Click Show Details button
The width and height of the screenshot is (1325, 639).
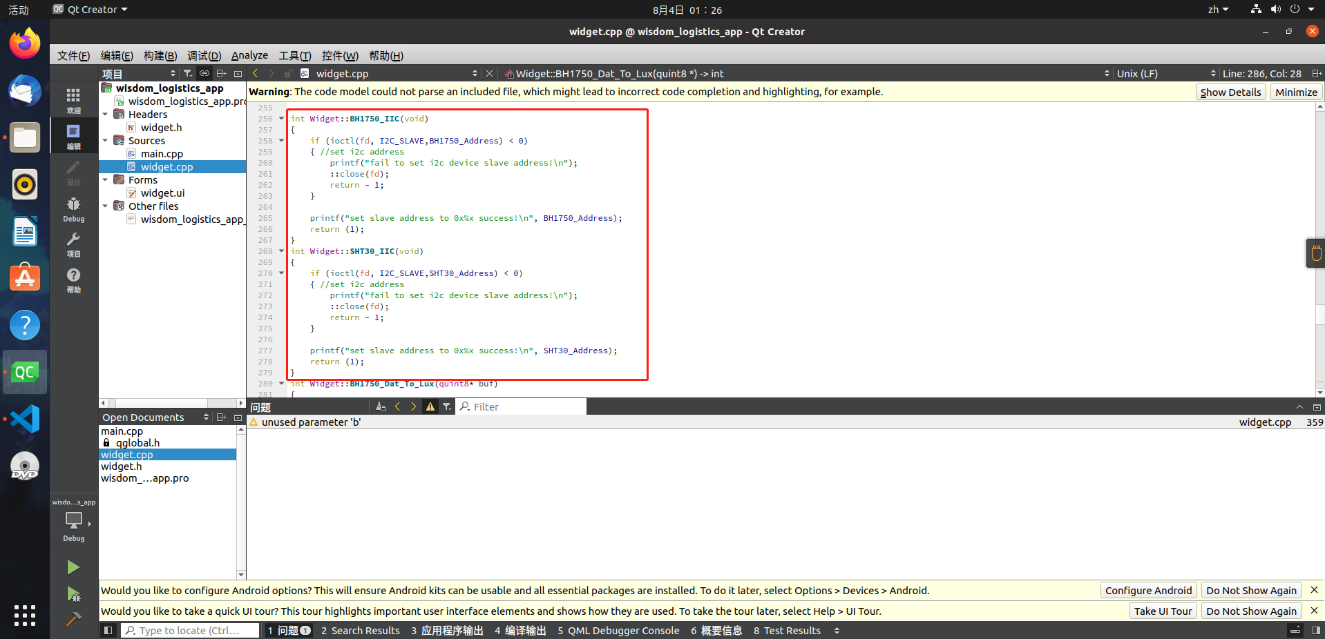coord(1230,92)
